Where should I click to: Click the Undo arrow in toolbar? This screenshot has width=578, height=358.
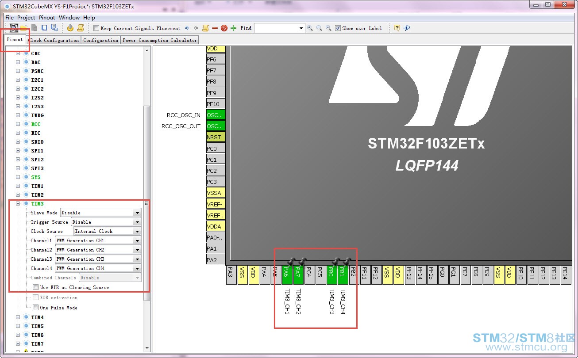187,28
